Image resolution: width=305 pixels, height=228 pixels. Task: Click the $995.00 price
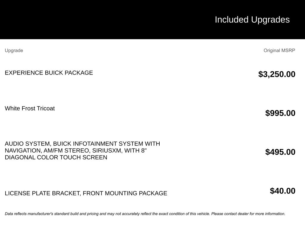coord(280,113)
